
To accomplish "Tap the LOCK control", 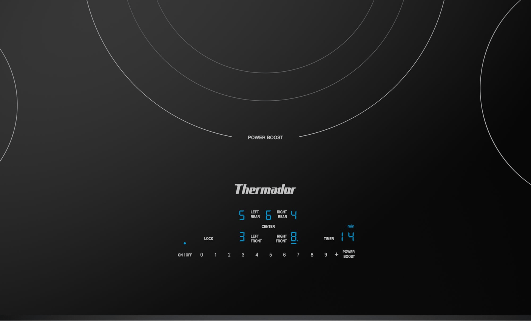I will click(x=208, y=239).
